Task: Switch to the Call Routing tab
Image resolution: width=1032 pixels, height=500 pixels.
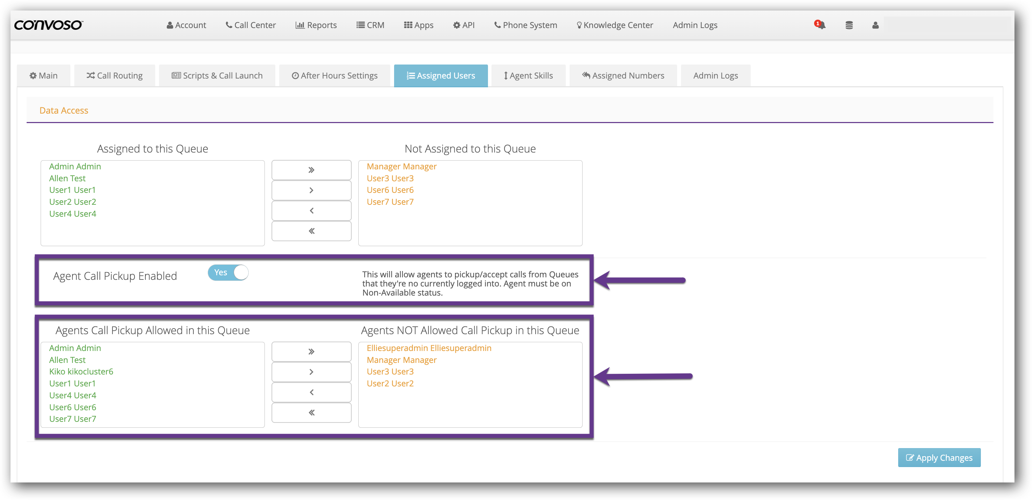Action: [115, 75]
